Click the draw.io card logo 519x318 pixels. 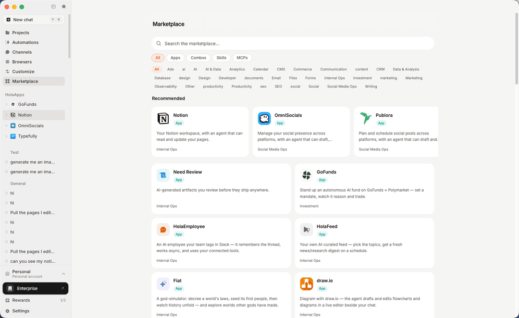pos(306,284)
